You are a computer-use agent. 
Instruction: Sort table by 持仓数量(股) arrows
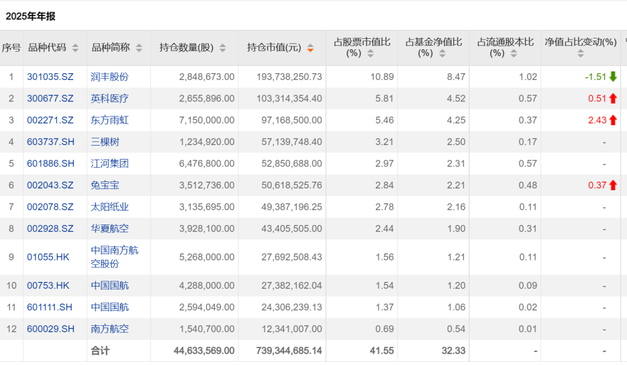223,48
